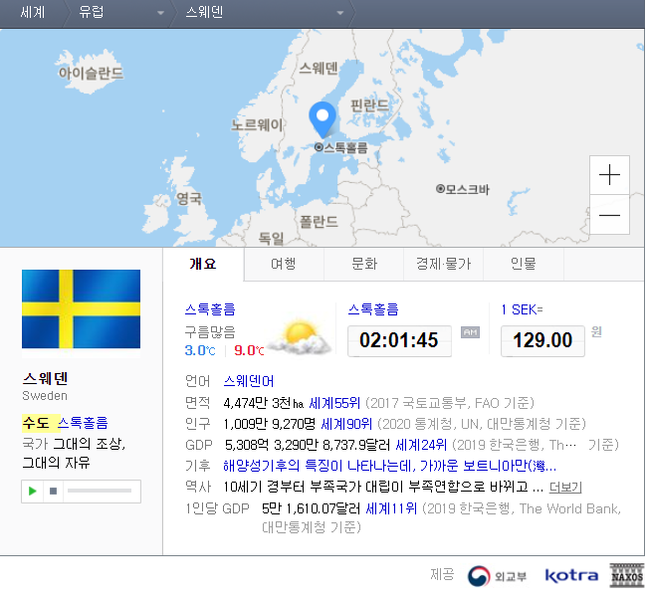The width and height of the screenshot is (647, 599).
Task: Click the area figure 4,474만 3천㏊
Action: coord(264,403)
